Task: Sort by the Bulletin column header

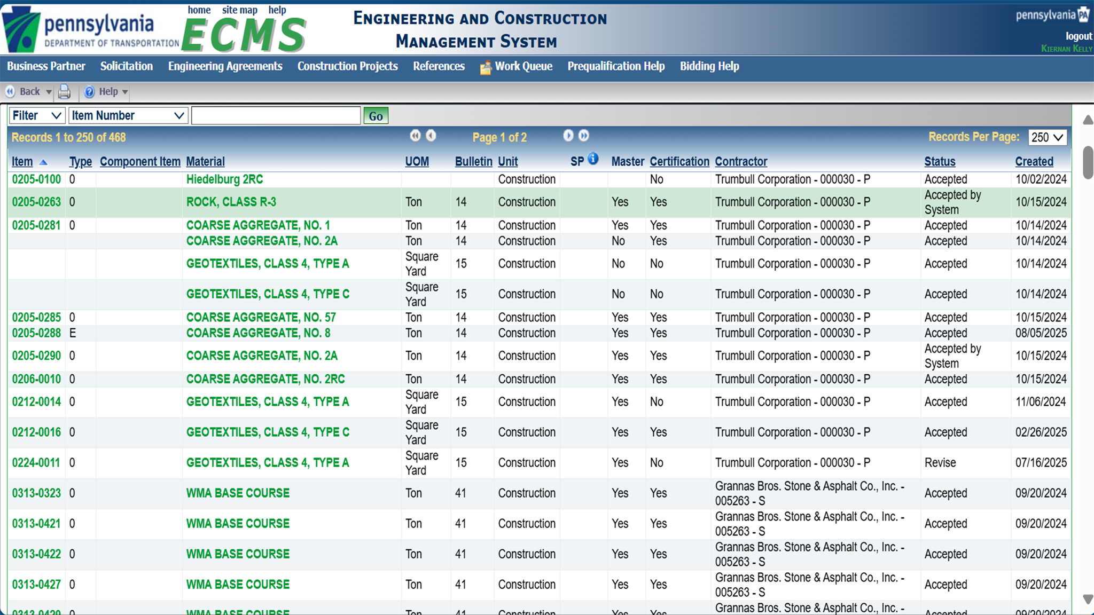Action: point(474,162)
